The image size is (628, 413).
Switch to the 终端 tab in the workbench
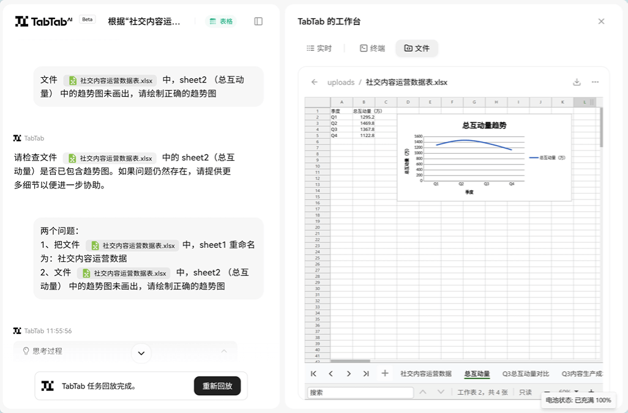pyautogui.click(x=372, y=48)
